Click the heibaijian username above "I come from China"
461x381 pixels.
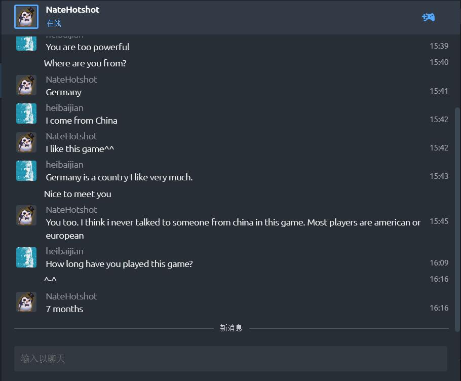pos(64,108)
